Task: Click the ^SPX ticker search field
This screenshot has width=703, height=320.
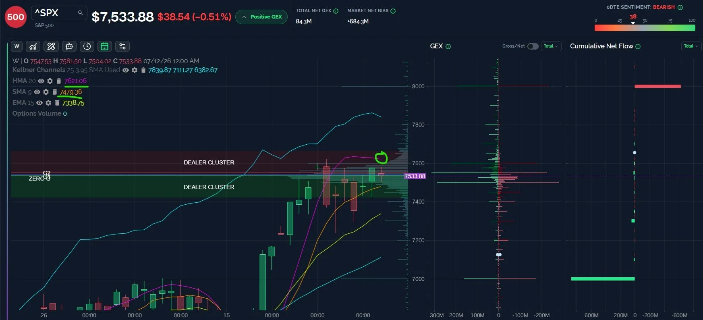Action: click(59, 13)
